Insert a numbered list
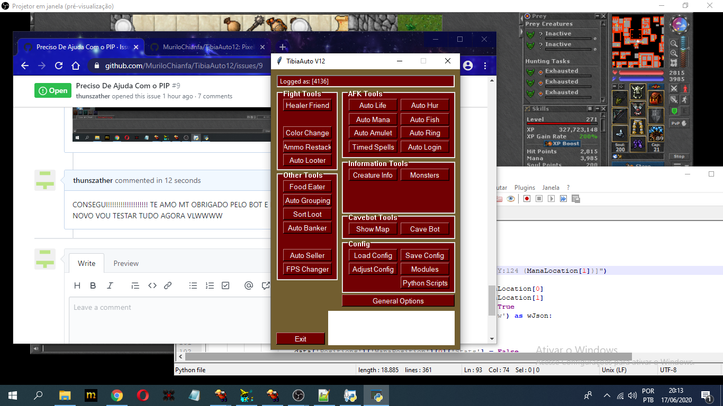This screenshot has width=723, height=406. 210,285
